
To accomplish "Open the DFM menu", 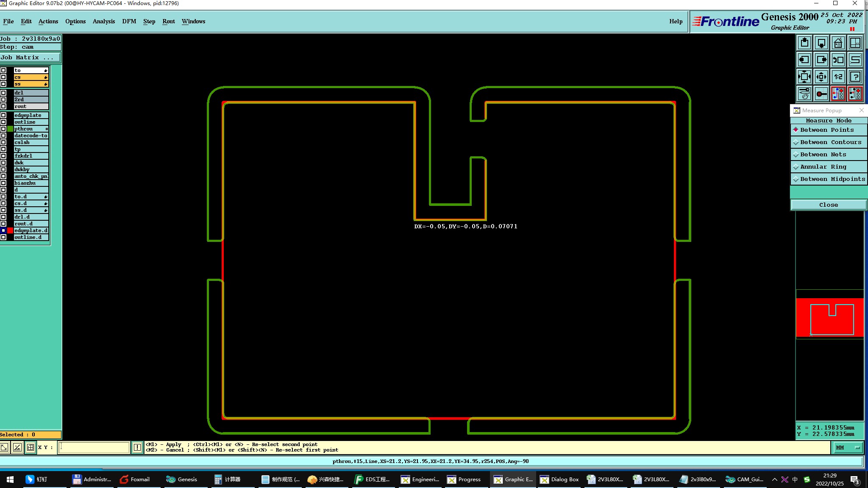I will (x=129, y=21).
